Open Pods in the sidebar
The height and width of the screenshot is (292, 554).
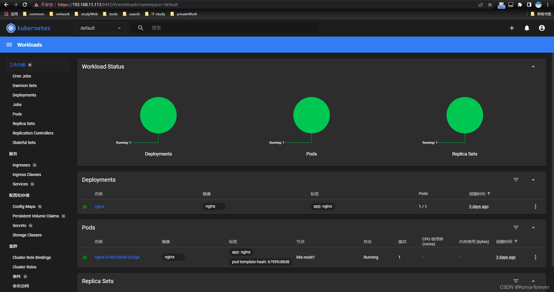tap(17, 114)
